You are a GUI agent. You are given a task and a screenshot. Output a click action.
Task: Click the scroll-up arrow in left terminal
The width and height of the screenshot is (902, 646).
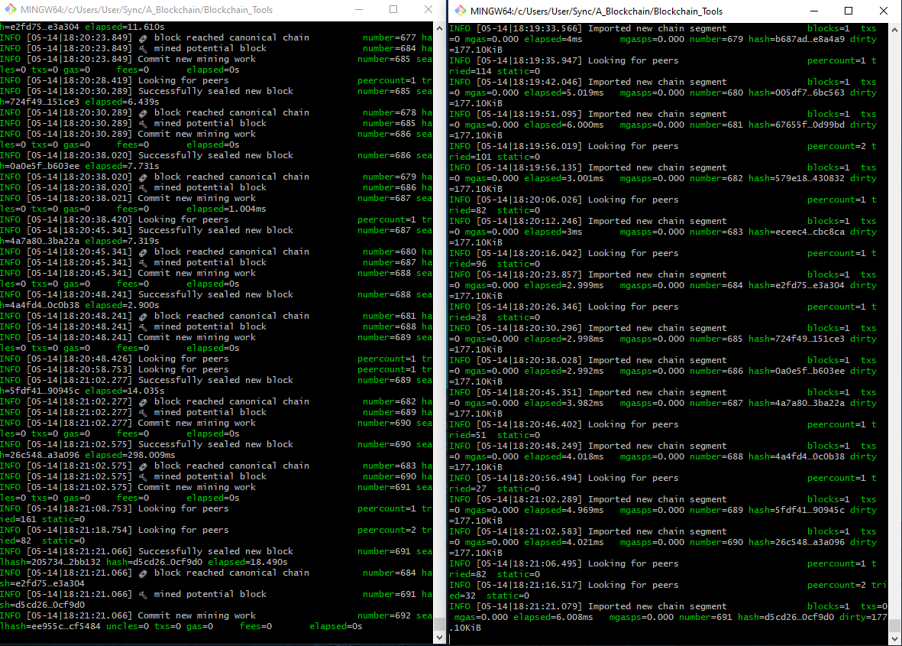439,28
